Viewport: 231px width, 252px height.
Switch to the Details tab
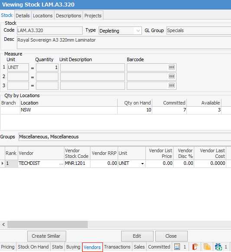pos(22,16)
